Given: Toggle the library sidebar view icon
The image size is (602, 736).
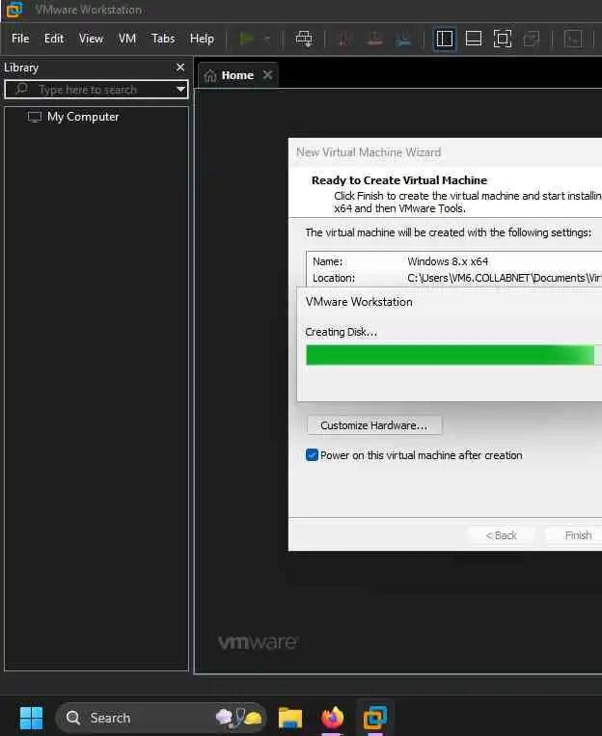Looking at the screenshot, I should pos(444,39).
